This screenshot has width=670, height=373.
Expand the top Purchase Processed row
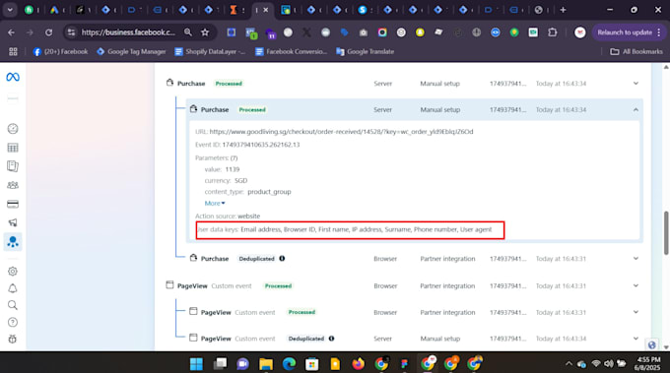[x=636, y=84]
